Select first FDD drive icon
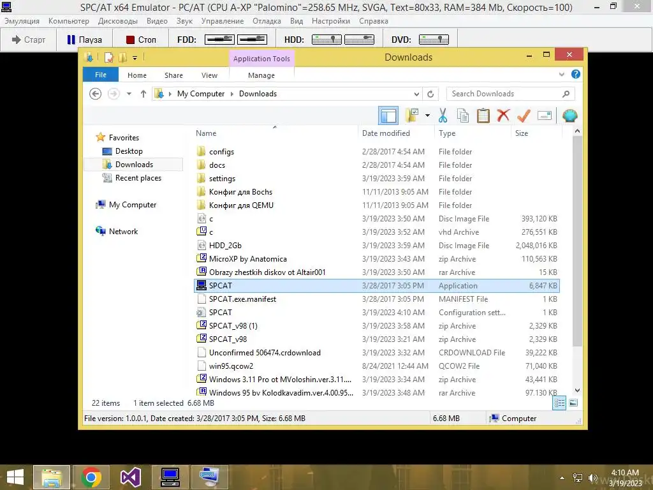The height and width of the screenshot is (490, 653). click(219, 40)
